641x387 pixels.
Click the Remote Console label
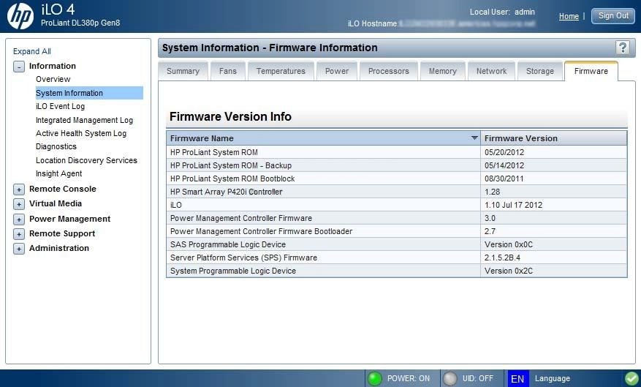click(x=63, y=189)
